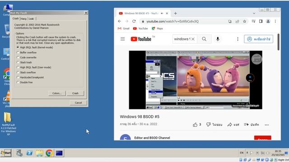
Task: Click the YouTube page vertical scrollbar
Action: point(278,42)
